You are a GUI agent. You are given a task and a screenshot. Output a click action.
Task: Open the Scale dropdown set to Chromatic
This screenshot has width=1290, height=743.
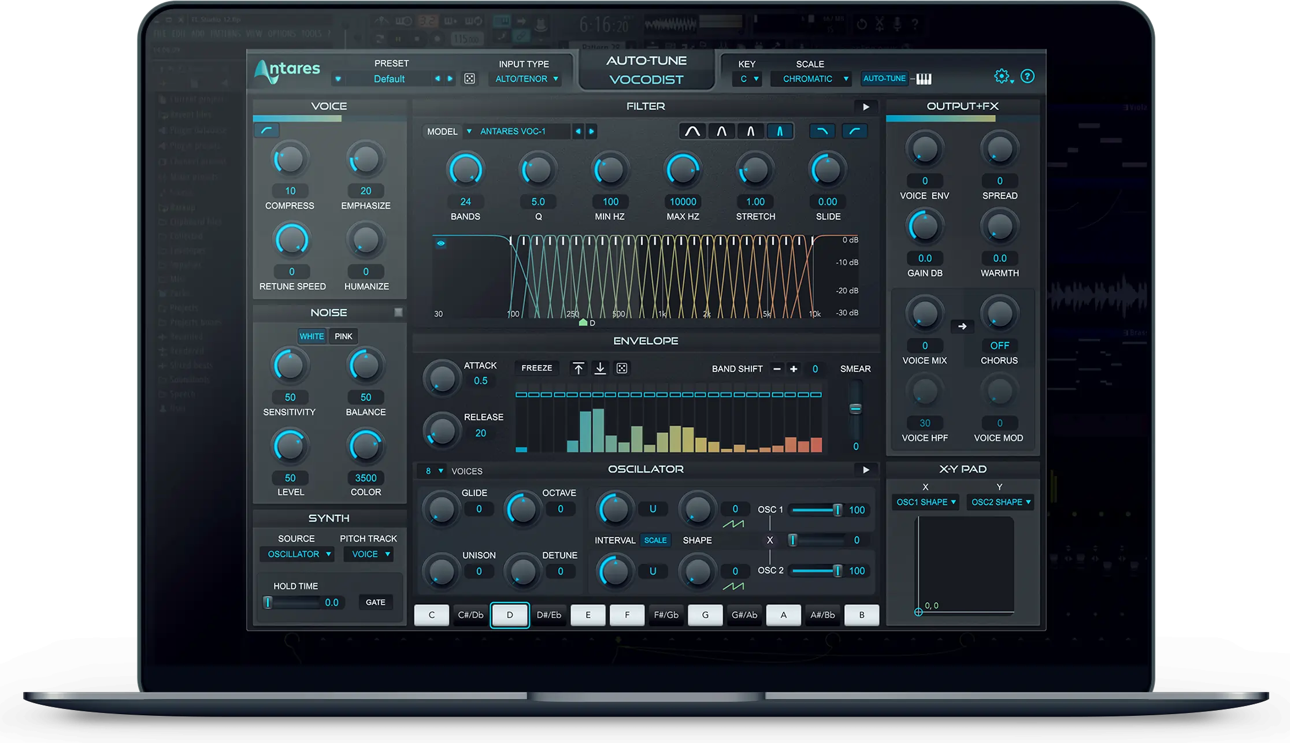[x=811, y=79]
